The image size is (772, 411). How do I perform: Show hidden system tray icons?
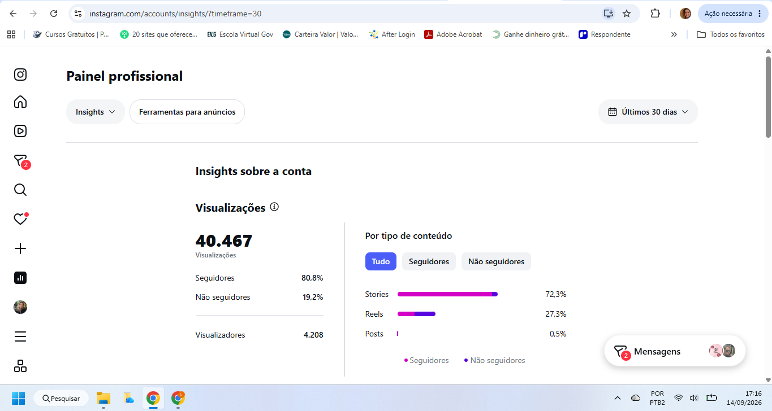coord(617,398)
